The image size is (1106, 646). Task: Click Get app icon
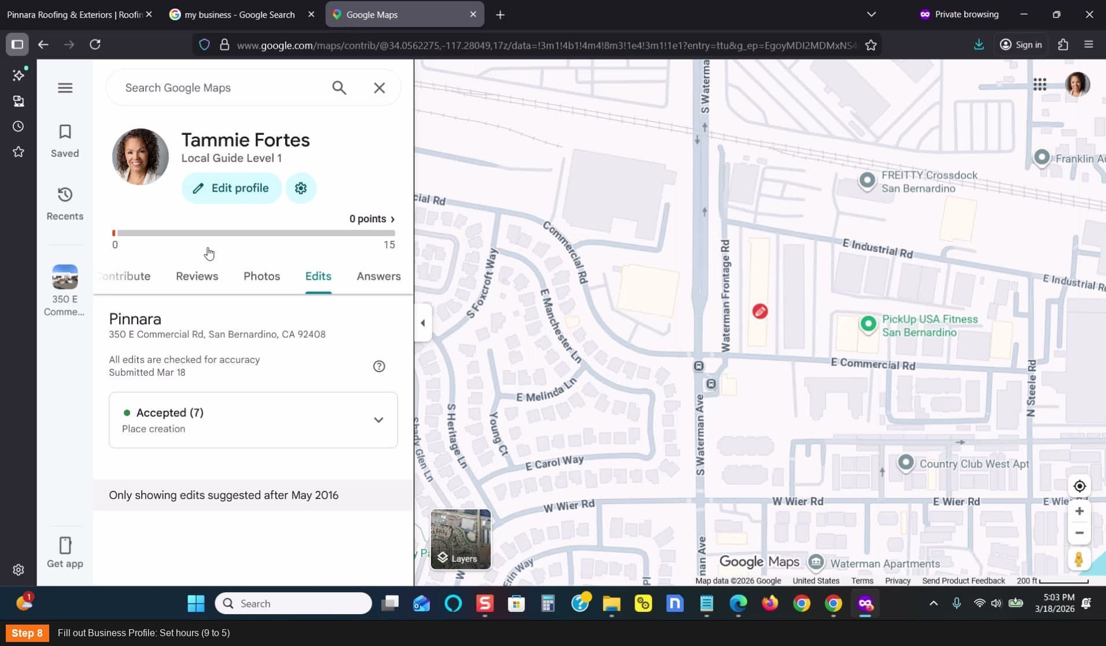65,545
